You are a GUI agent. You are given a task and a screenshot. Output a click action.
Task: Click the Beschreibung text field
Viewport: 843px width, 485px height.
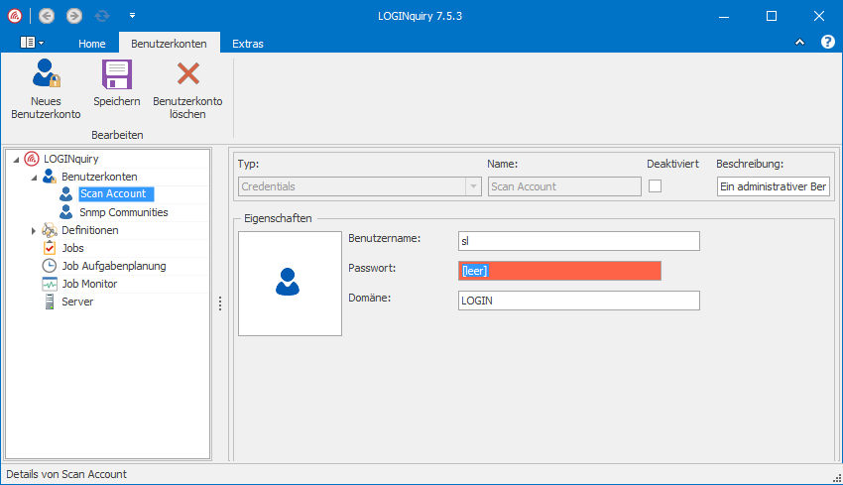[x=774, y=186]
